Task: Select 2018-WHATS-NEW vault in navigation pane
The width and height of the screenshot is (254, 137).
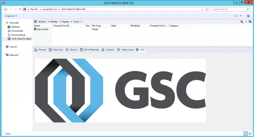Action: click(x=20, y=39)
